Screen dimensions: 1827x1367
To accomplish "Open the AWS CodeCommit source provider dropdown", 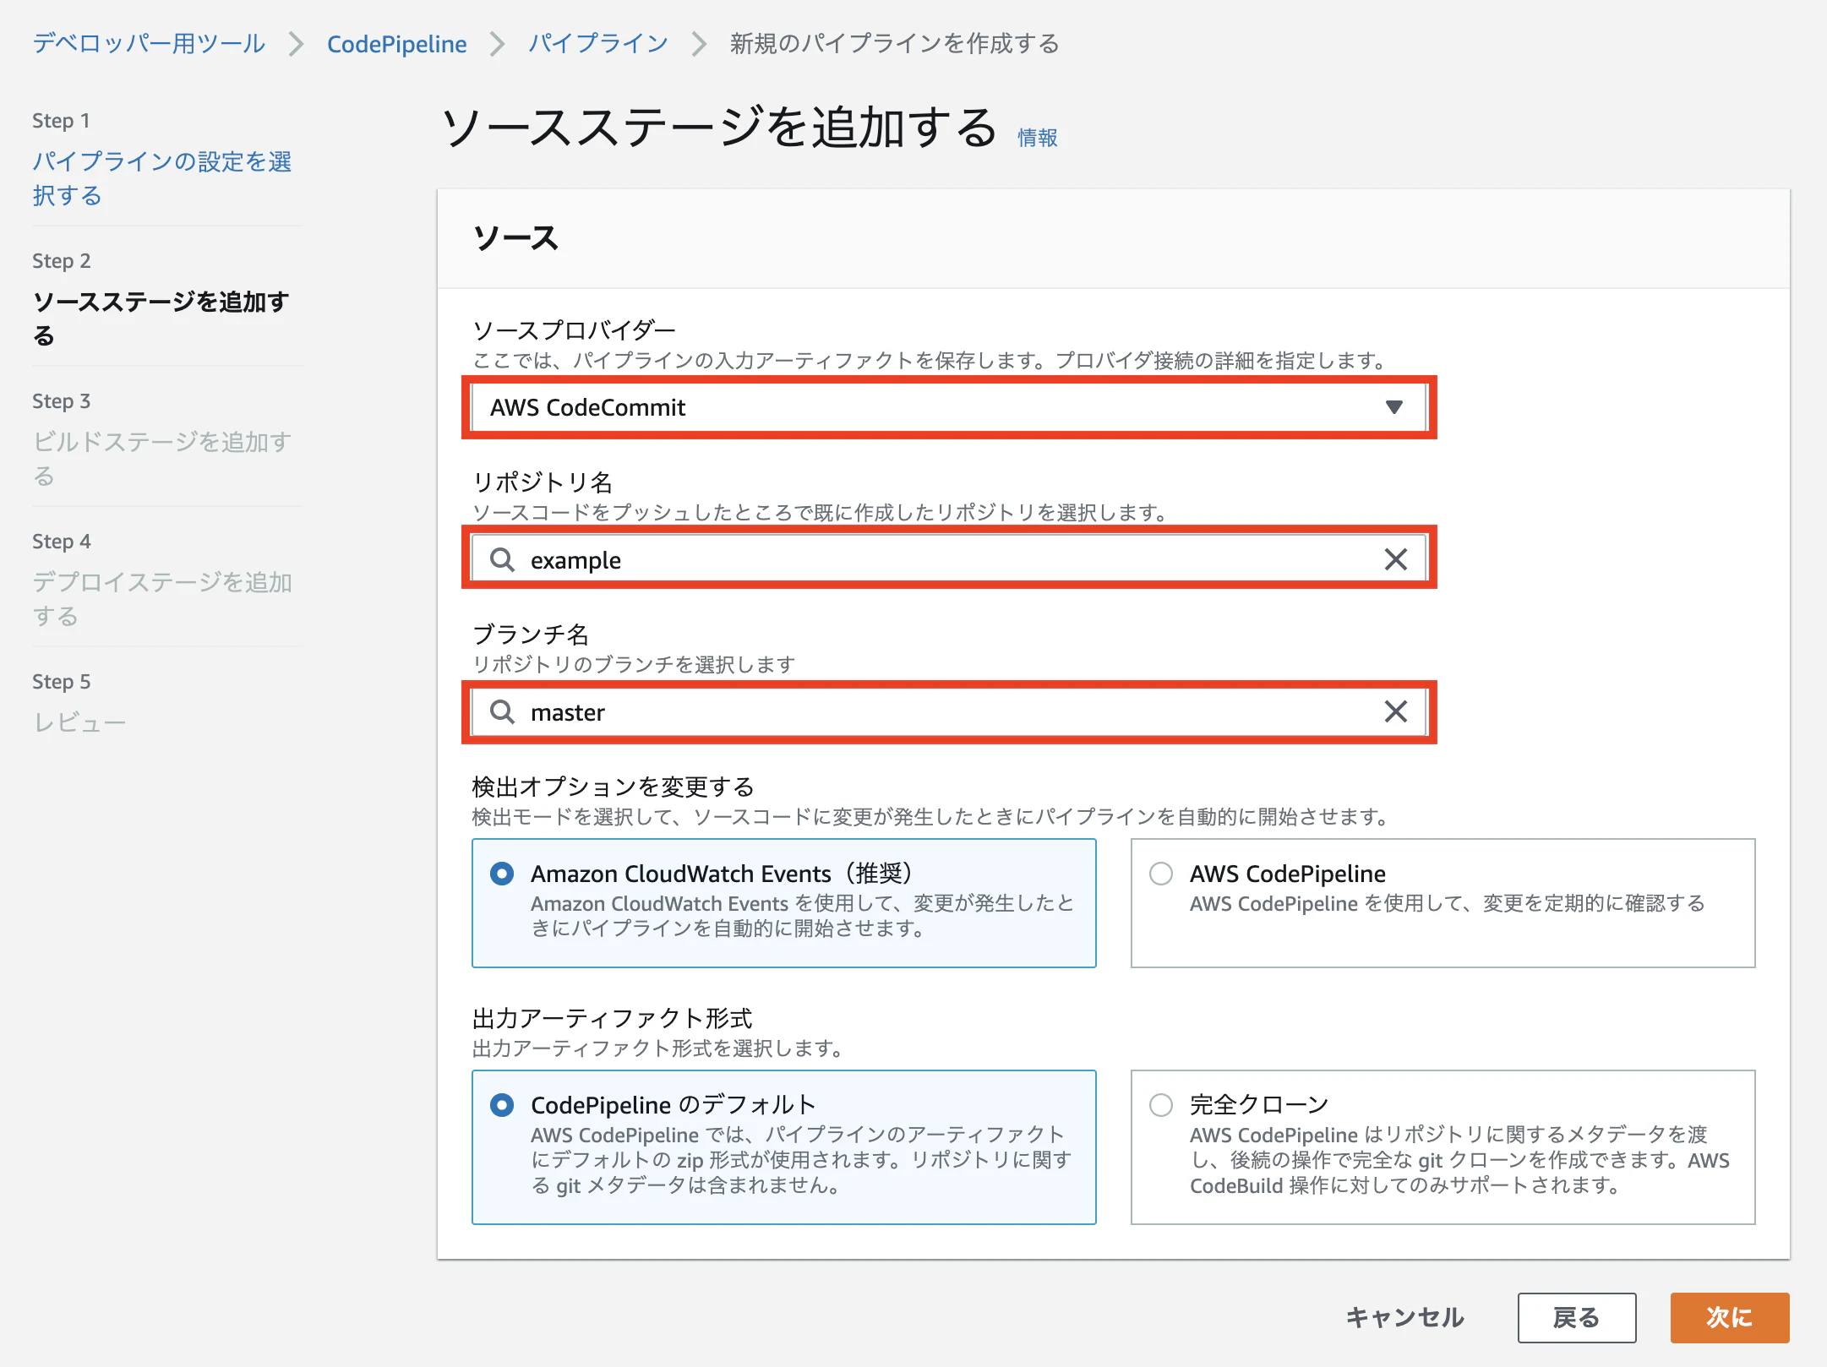I will pyautogui.click(x=949, y=407).
